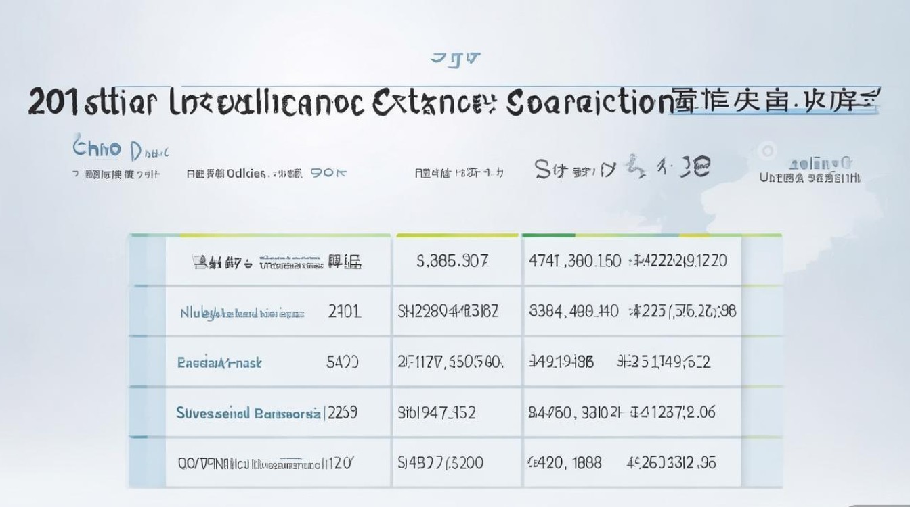Select the row label beginning with "Nlub"
This screenshot has width=910, height=507.
pos(242,313)
